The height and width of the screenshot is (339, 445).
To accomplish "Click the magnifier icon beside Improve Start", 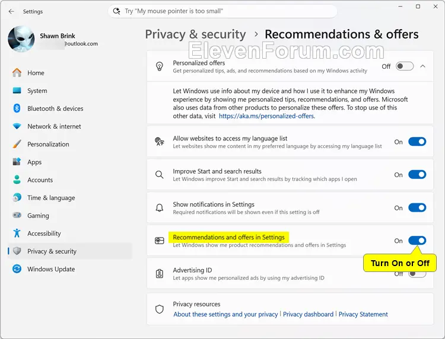I will click(160, 175).
